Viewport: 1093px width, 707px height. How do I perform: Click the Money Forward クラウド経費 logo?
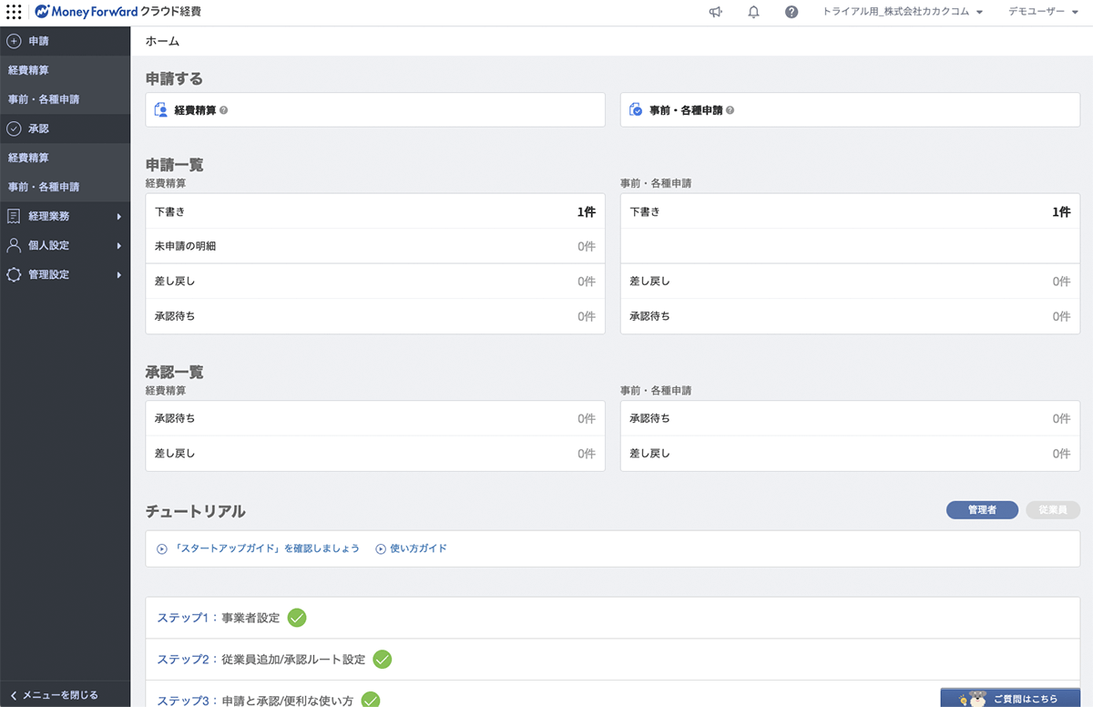tap(118, 12)
